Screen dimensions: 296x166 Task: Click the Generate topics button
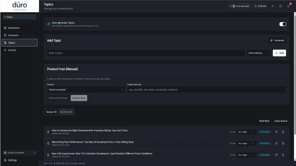click(277, 41)
